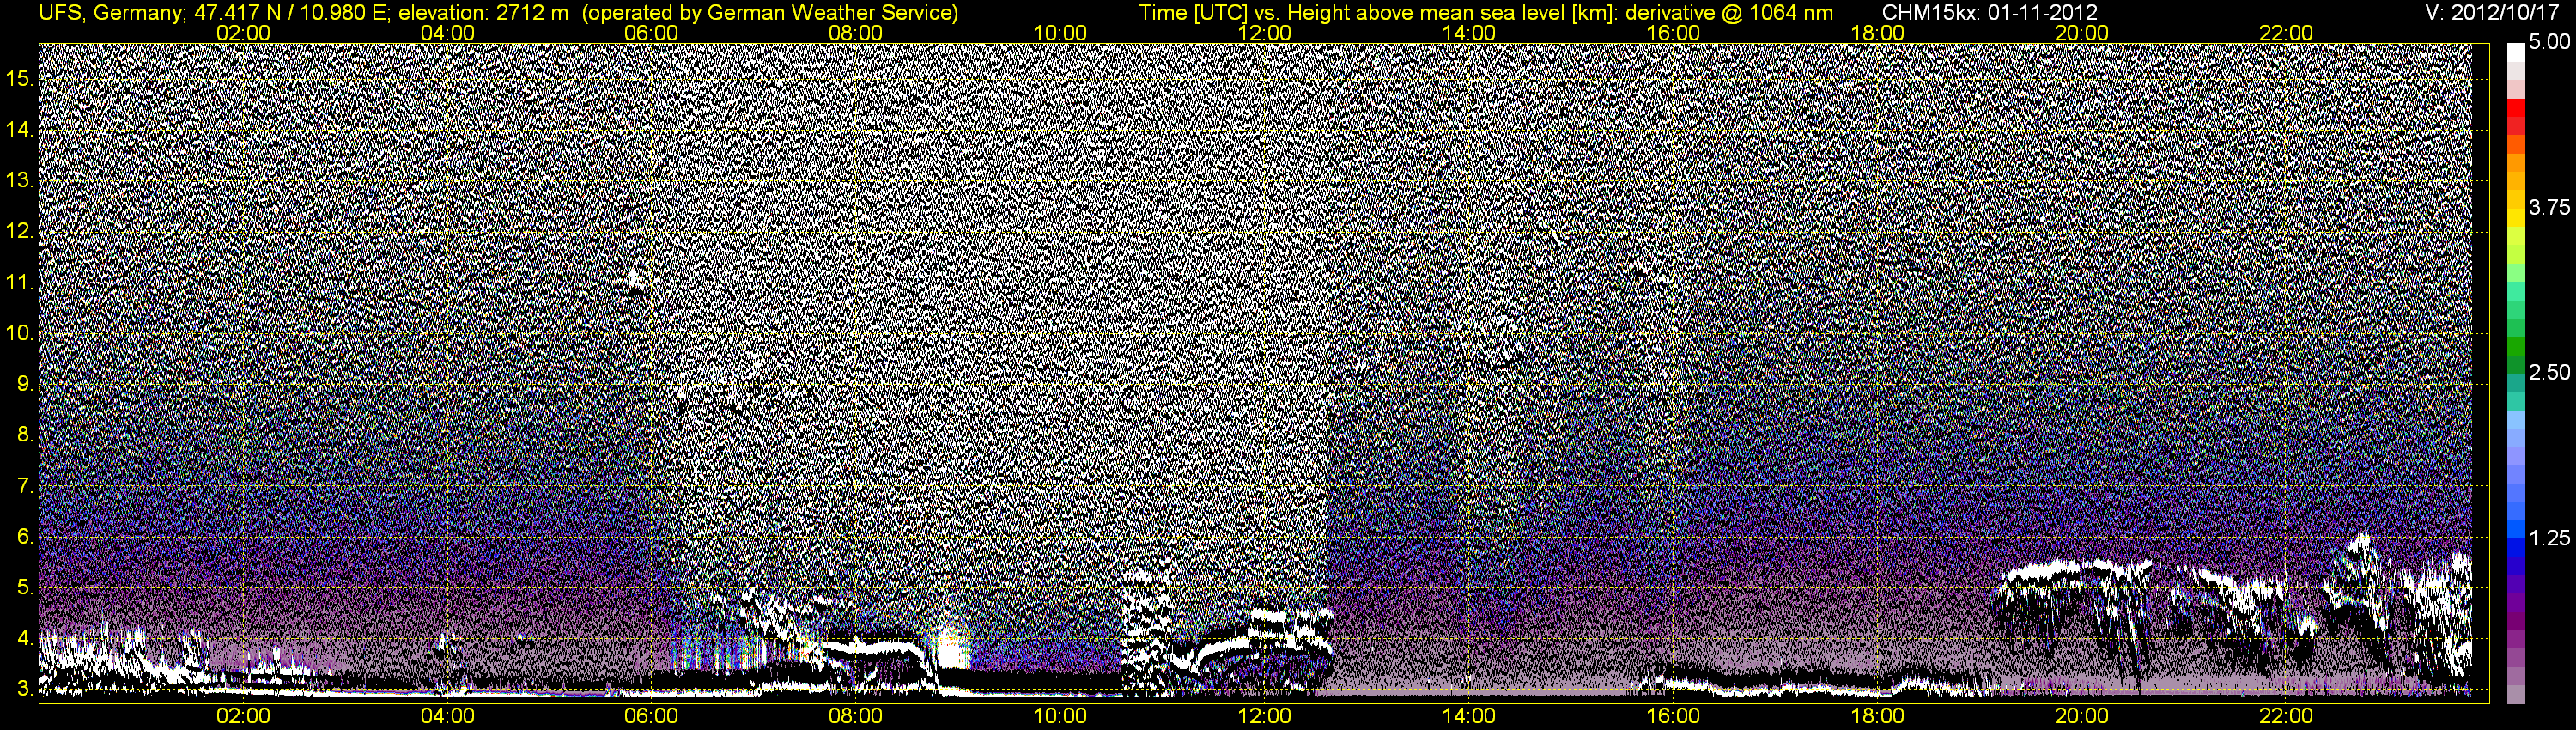
Task: Click the height axis label '15.'
Action: (21, 78)
